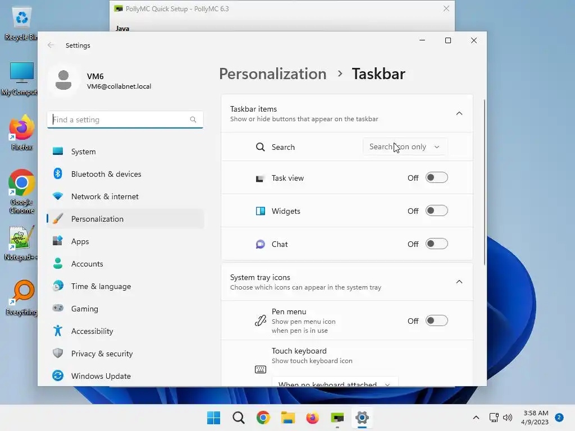Image resolution: width=575 pixels, height=431 pixels.
Task: Maximize the Settings window
Action: [x=448, y=40]
